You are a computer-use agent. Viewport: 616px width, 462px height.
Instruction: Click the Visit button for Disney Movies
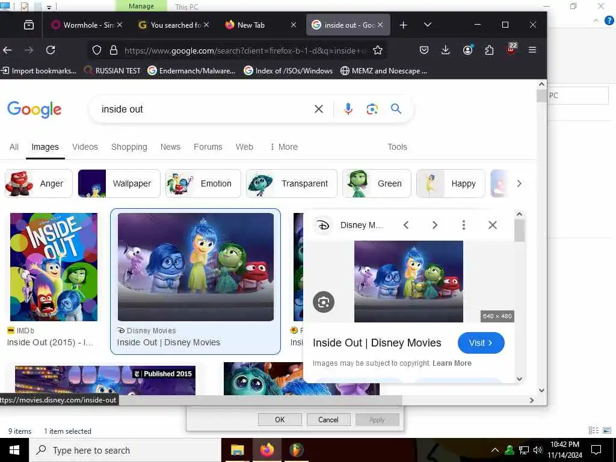click(481, 343)
